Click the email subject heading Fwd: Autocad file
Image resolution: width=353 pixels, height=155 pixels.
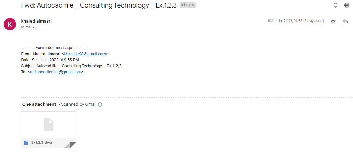point(99,5)
